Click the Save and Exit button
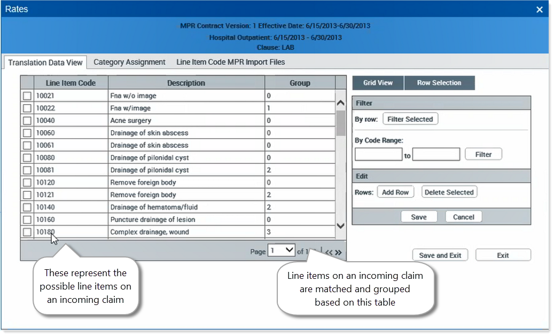 pyautogui.click(x=440, y=255)
